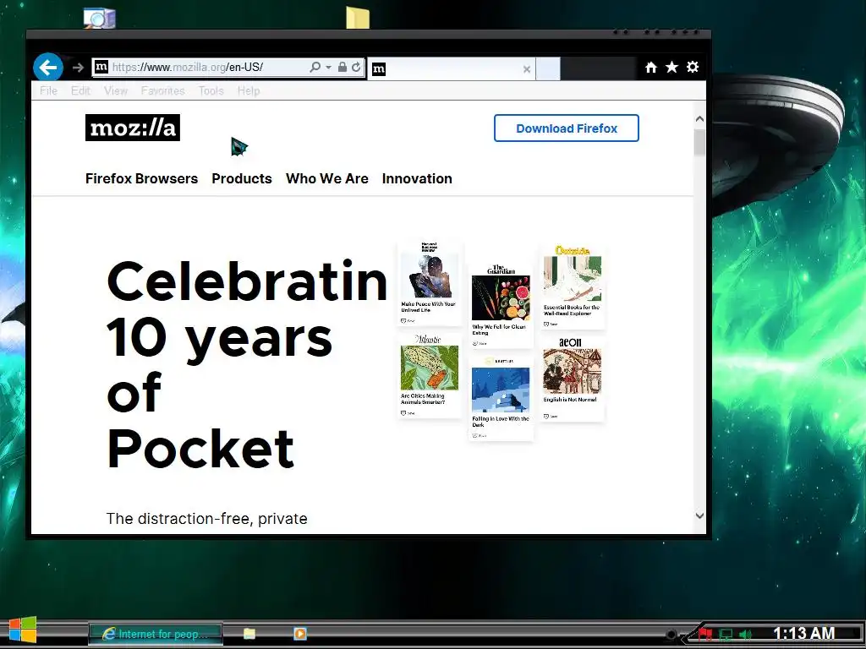Open the View menu
The image size is (866, 649).
coord(116,90)
